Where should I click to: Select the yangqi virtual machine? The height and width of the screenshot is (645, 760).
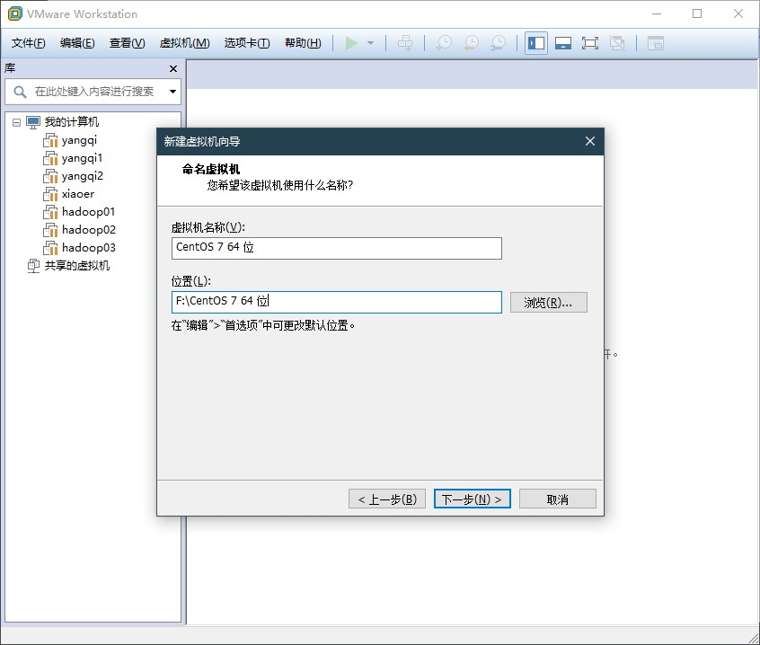pos(79,140)
